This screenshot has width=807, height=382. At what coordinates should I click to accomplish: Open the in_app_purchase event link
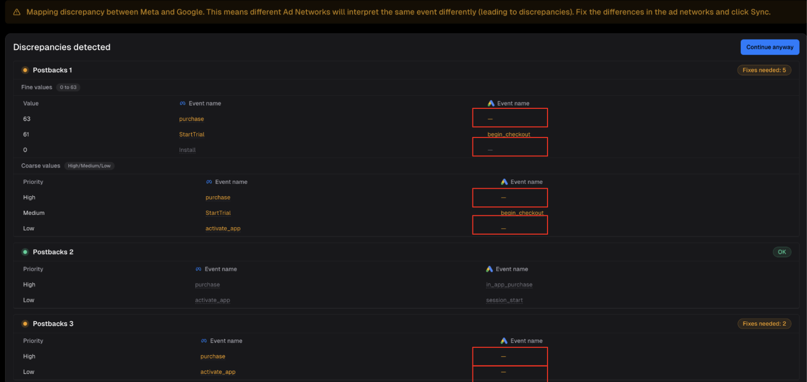click(x=509, y=285)
